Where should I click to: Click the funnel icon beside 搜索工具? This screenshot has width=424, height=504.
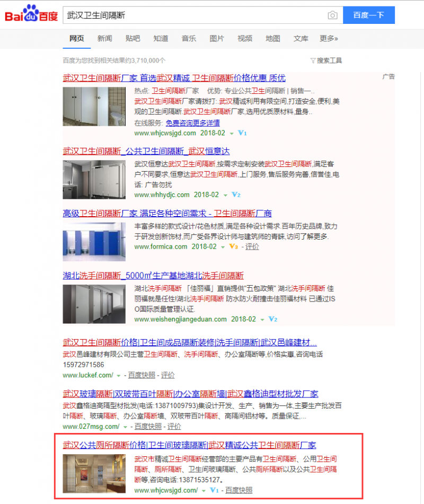(x=313, y=60)
